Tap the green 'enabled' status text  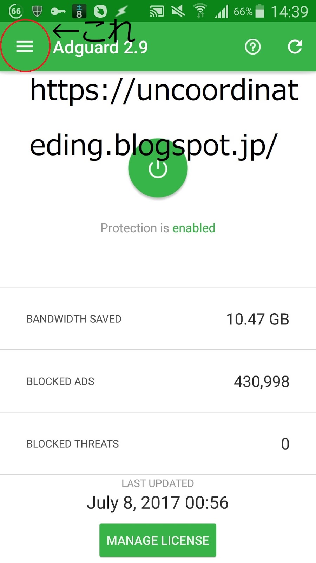tap(194, 228)
